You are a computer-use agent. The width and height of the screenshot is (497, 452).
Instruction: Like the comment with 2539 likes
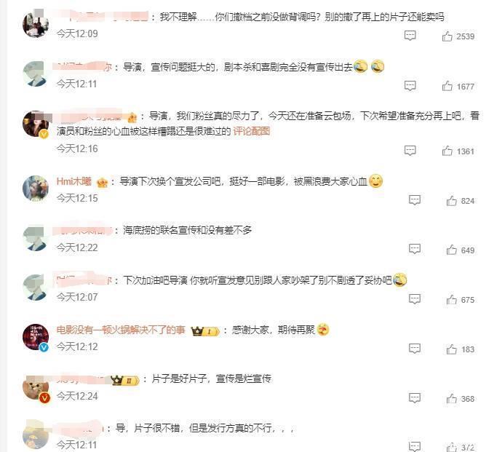click(x=448, y=36)
